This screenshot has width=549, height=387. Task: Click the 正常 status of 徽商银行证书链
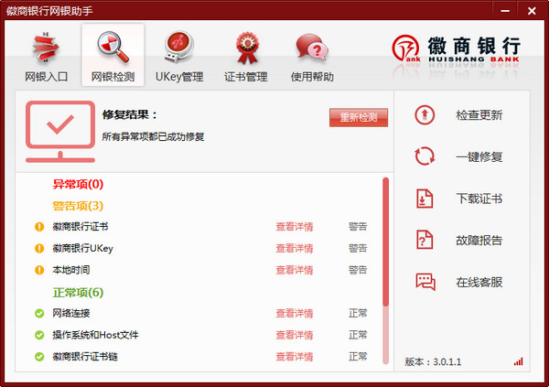coord(358,357)
